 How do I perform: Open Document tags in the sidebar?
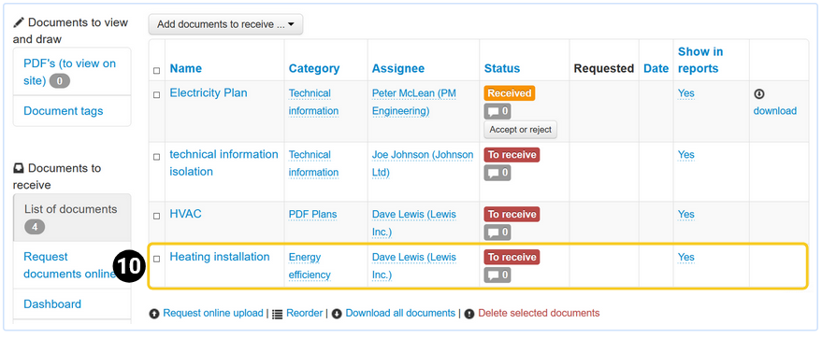pyautogui.click(x=72, y=111)
